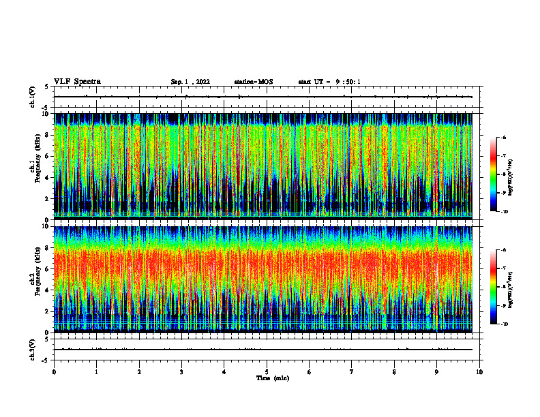Click the "start UT = 9 : 50: 1" text

coord(329,82)
